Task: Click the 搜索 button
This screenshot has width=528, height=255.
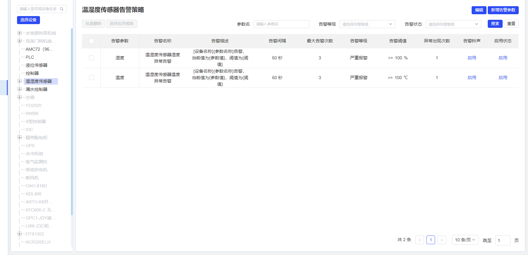Action: click(x=495, y=24)
